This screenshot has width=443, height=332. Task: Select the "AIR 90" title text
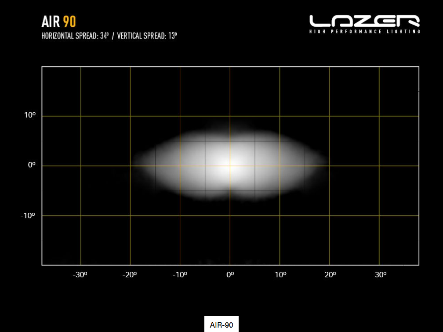[x=59, y=21]
